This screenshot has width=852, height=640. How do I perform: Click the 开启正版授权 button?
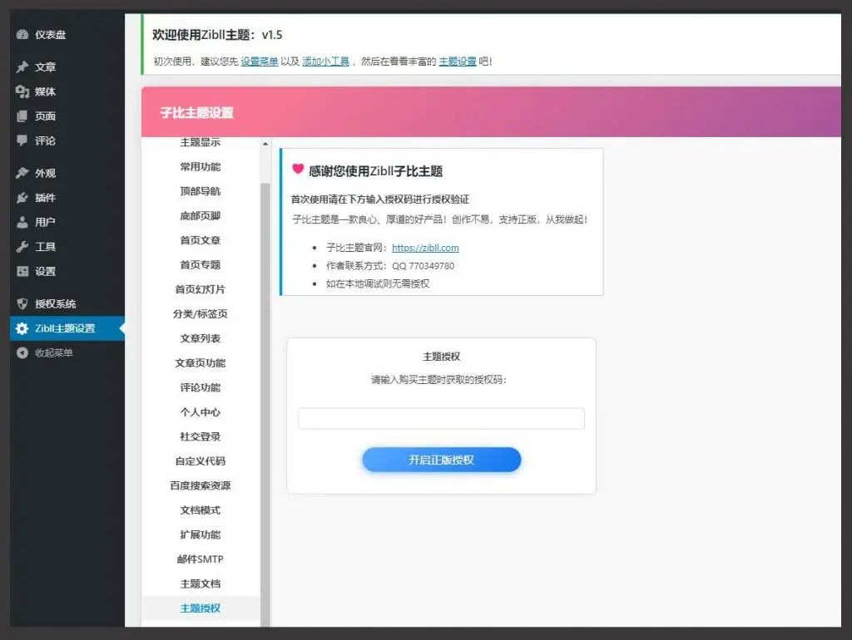[x=442, y=460]
